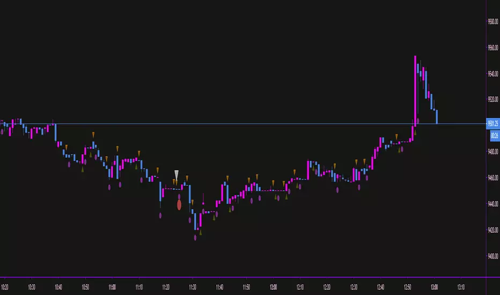Click the 9560.00 price axis label
Image resolution: width=500 pixels, height=295 pixels.
point(492,48)
